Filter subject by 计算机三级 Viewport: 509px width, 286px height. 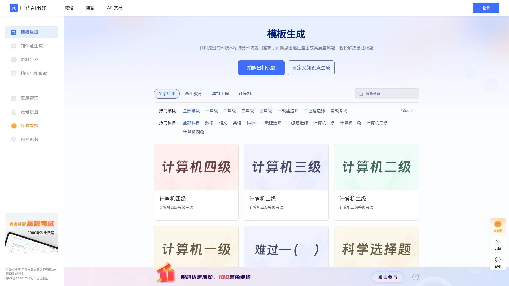coord(377,123)
